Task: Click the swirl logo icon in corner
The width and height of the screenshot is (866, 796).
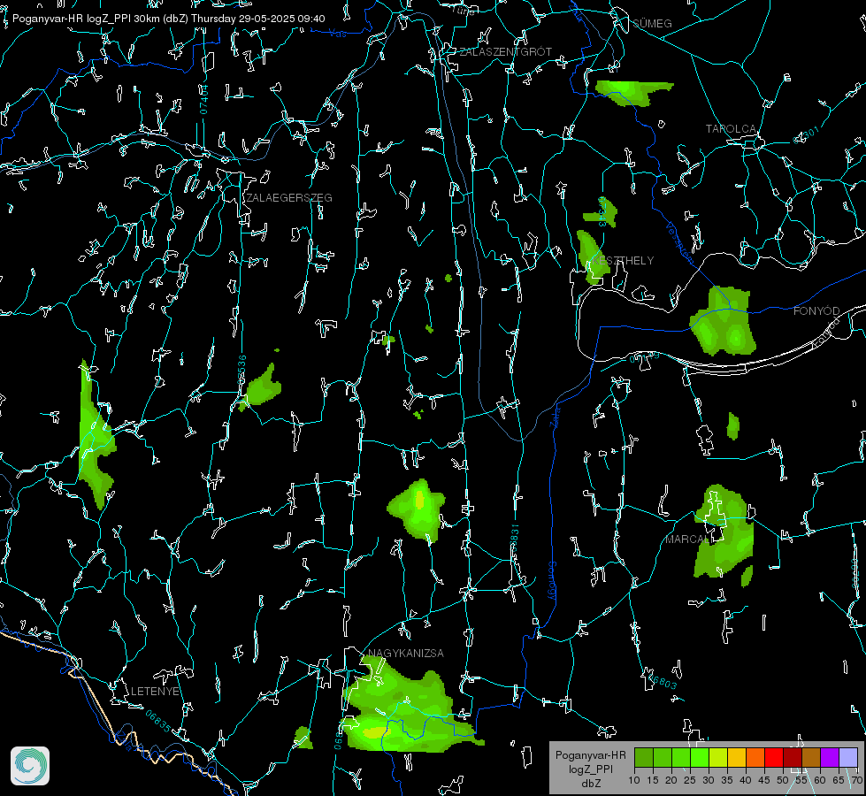Action: click(30, 766)
